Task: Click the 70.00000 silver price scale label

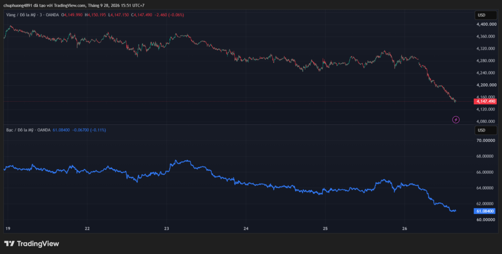Action: [486, 140]
